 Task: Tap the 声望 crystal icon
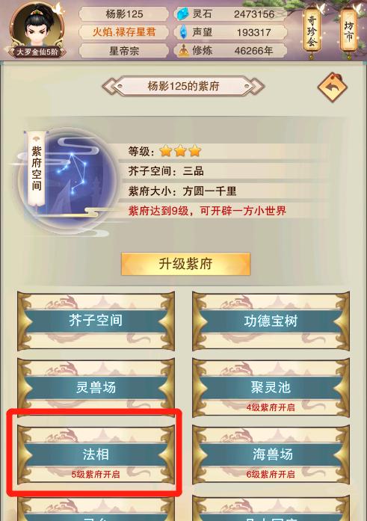point(183,32)
